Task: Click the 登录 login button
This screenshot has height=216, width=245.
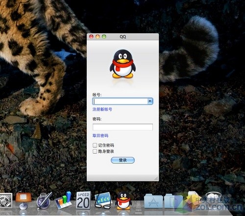Action: 122,160
